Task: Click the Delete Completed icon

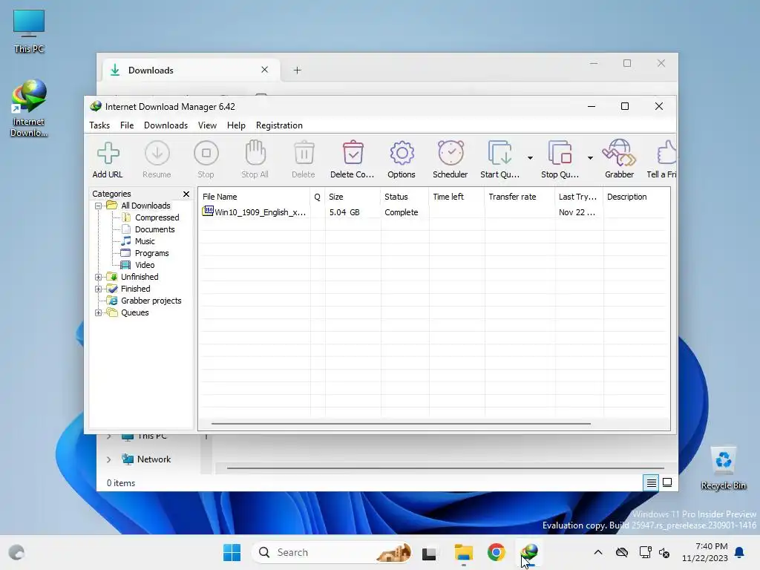Action: coord(353,153)
